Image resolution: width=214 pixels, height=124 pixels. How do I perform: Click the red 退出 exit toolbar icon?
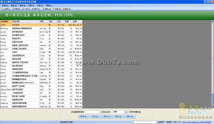point(67,9)
